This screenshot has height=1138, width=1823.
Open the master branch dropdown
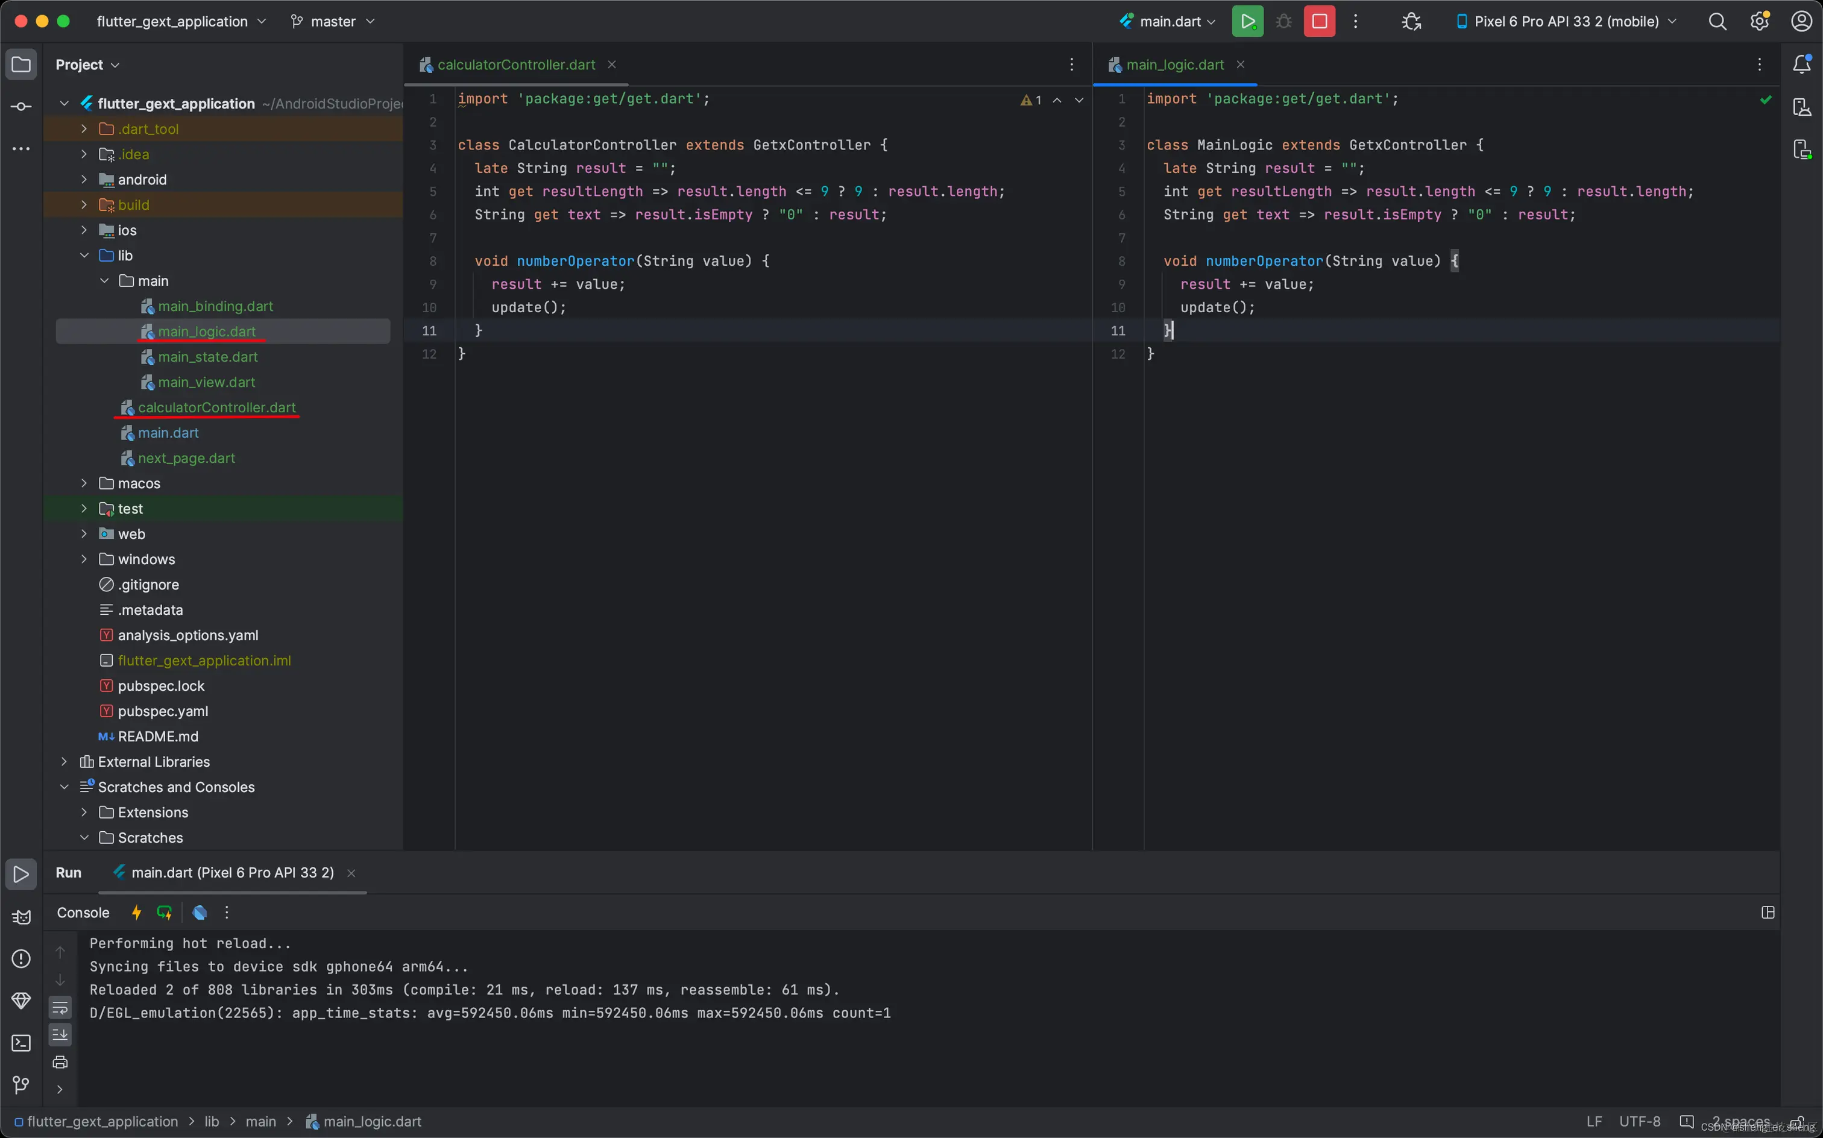coord(333,21)
